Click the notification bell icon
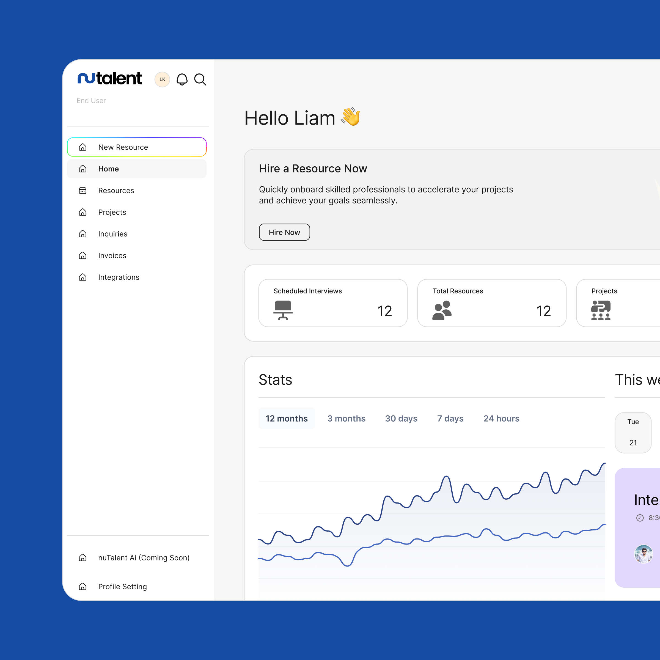660x660 pixels. tap(182, 79)
